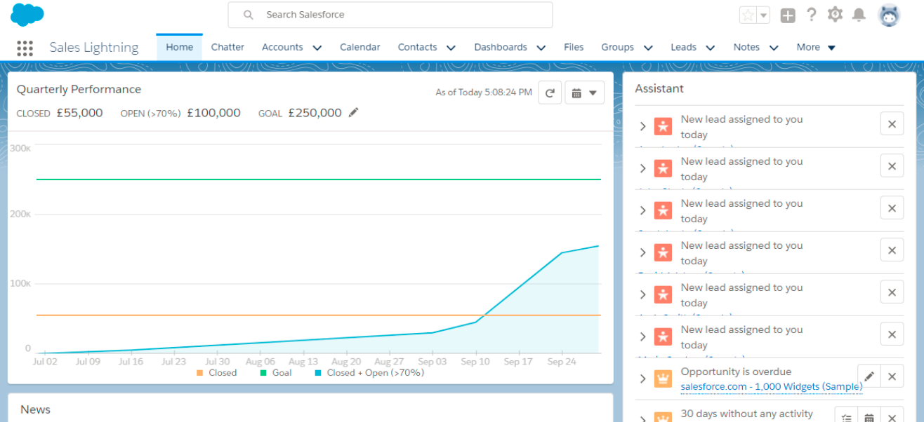Open the Notes tab
924x422 pixels.
pos(746,47)
